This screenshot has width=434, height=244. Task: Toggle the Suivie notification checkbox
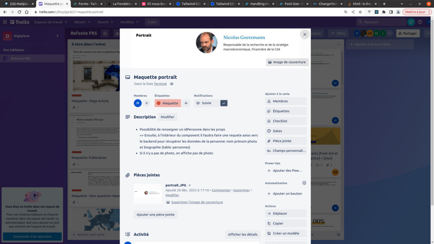224,103
